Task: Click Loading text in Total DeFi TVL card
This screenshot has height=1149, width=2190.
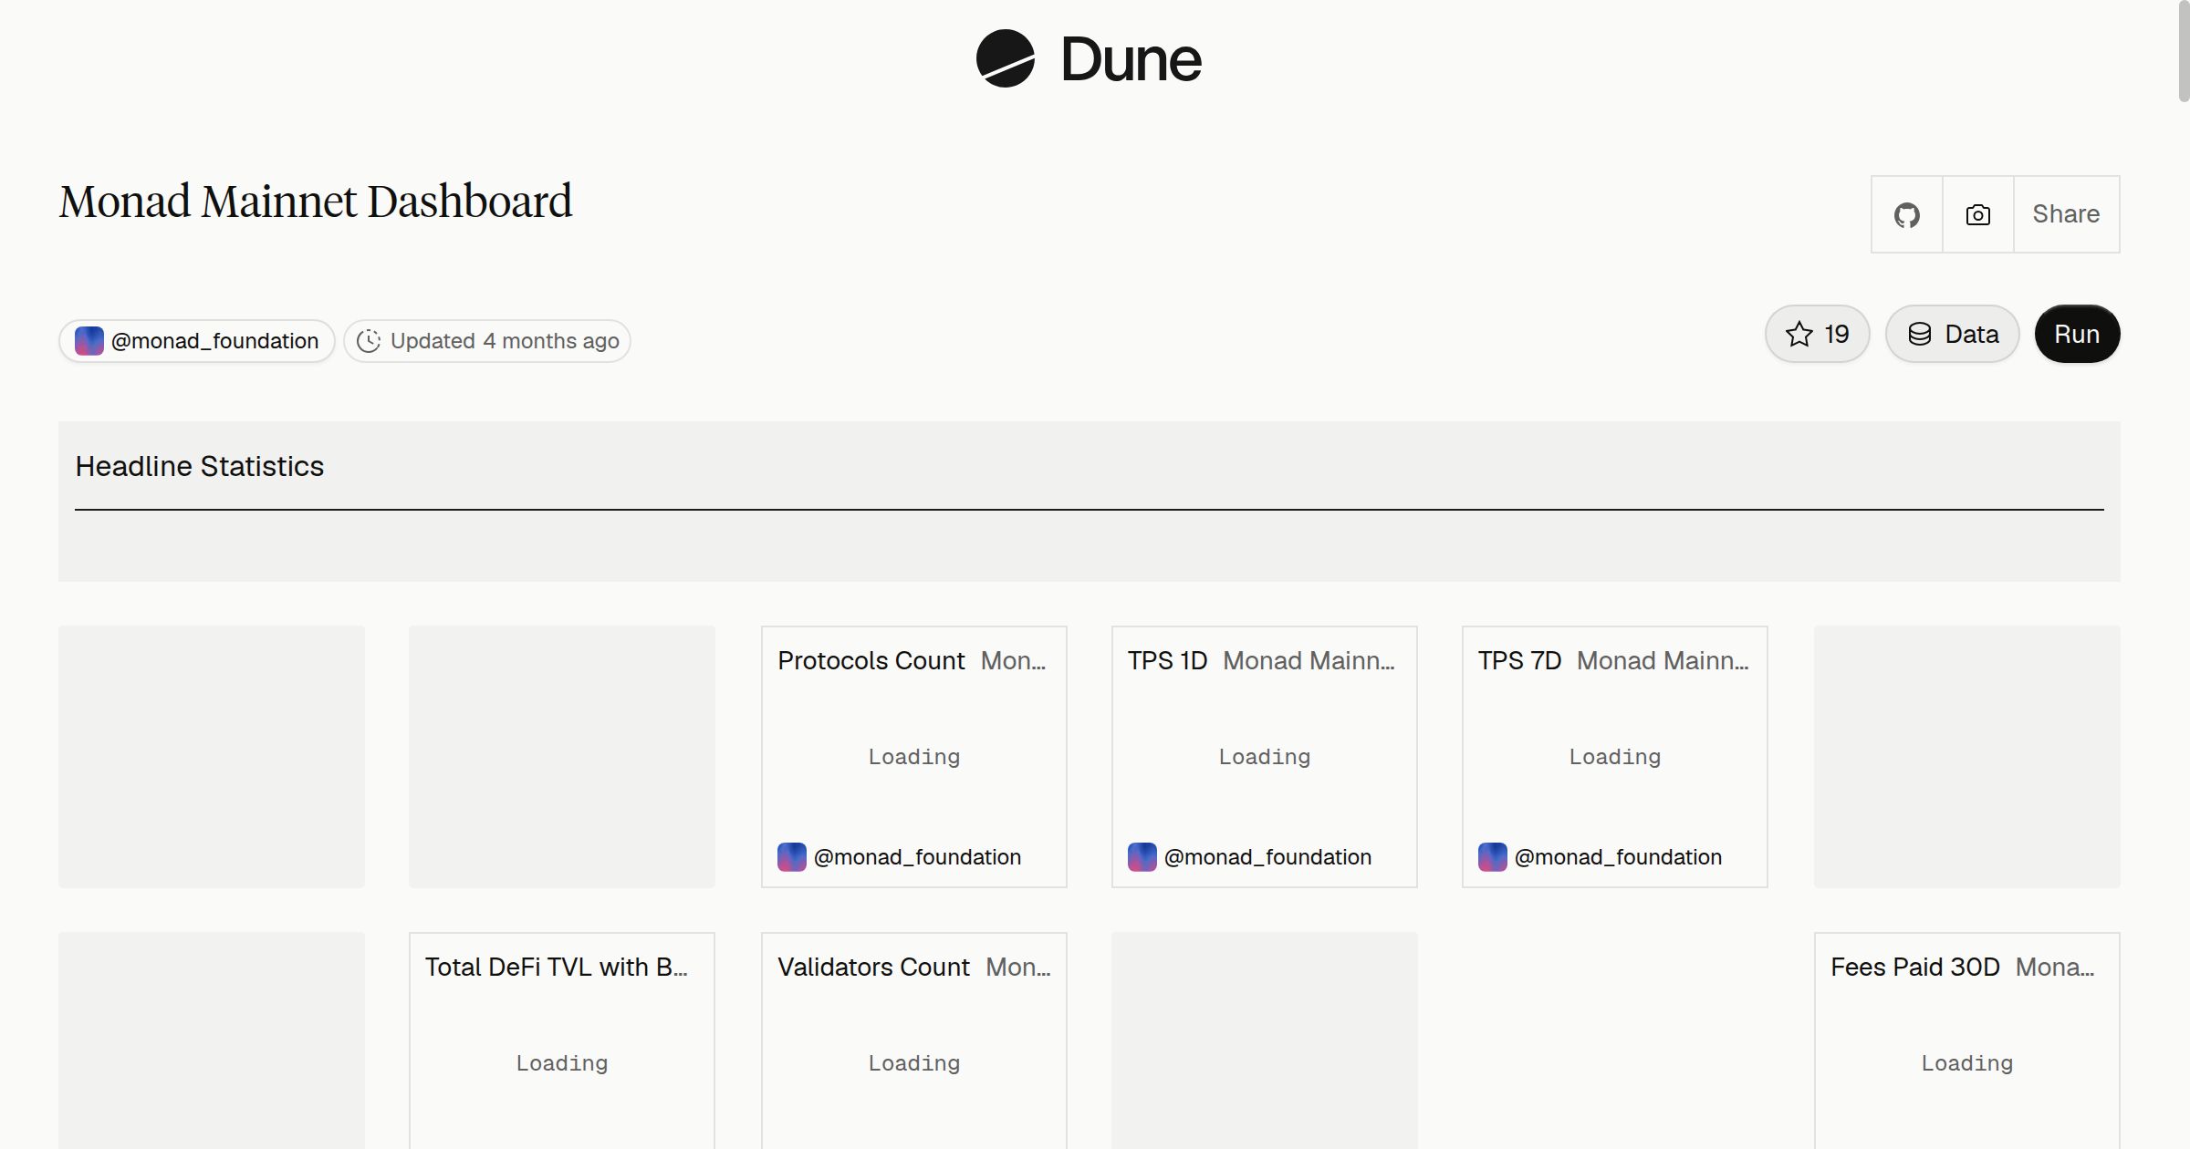Action: (561, 1063)
